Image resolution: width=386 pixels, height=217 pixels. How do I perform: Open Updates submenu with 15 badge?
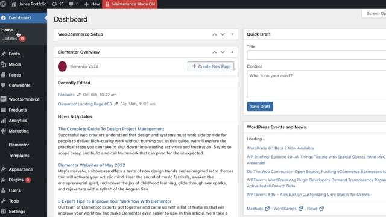coord(13,39)
